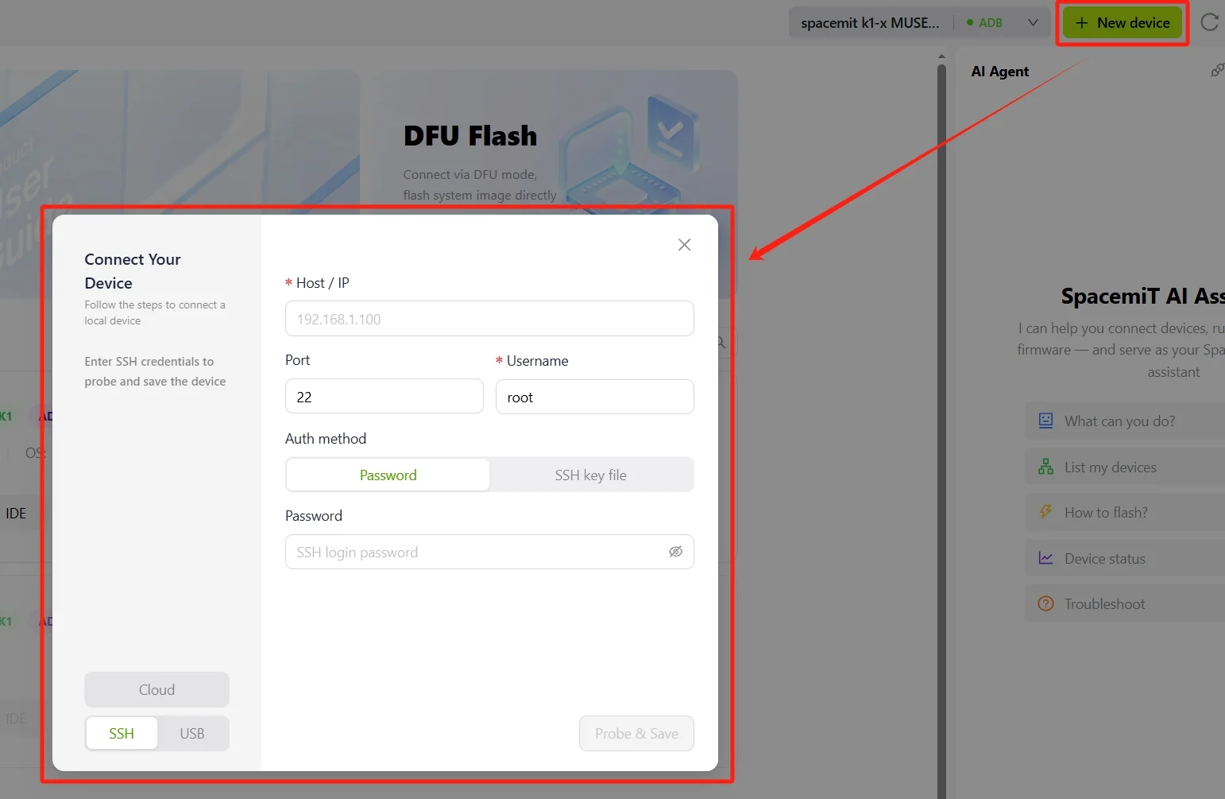This screenshot has height=799, width=1225.
Task: Pick the 'How to flash?' suggestion
Action: click(x=1125, y=513)
